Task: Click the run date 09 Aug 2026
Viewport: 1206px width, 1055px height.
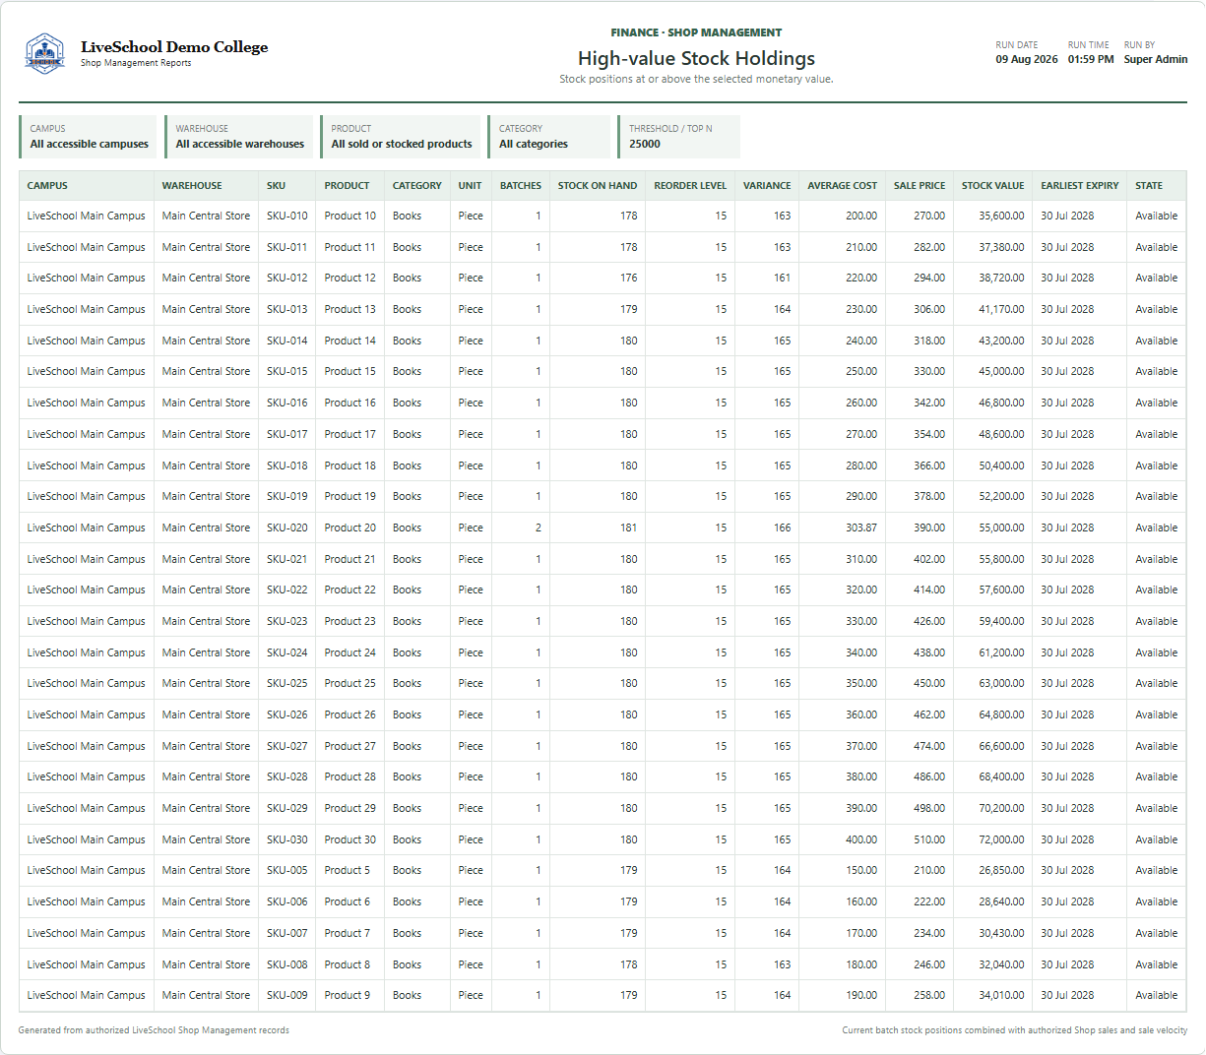Action: click(x=1027, y=59)
